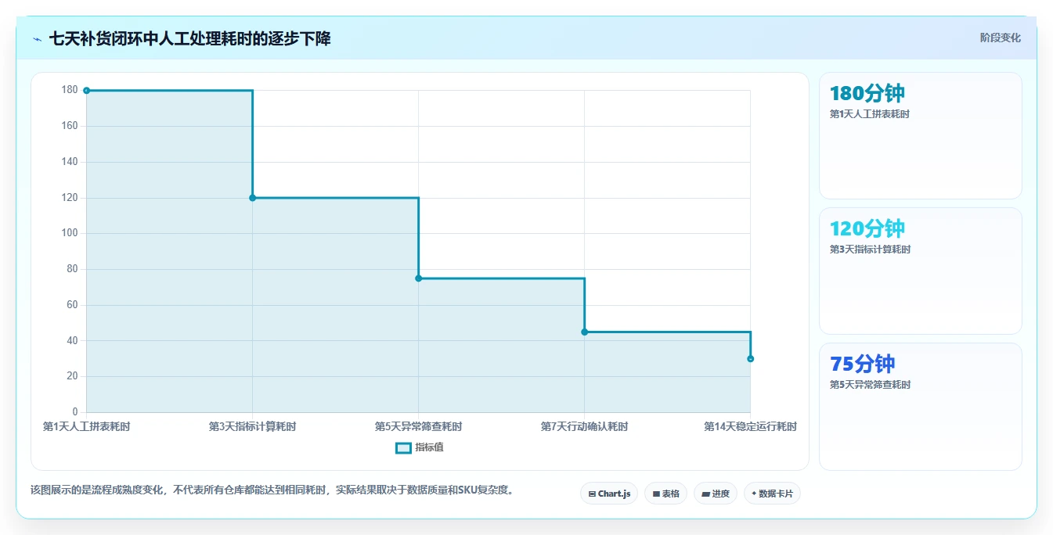
Task: Open the 75分钟 stat card
Action: click(920, 407)
